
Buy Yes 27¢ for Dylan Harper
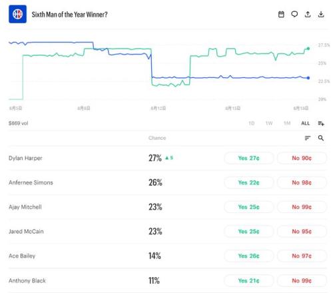tap(248, 158)
